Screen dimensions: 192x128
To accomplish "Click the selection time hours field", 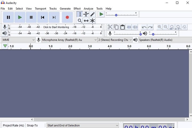I will 129,126.
